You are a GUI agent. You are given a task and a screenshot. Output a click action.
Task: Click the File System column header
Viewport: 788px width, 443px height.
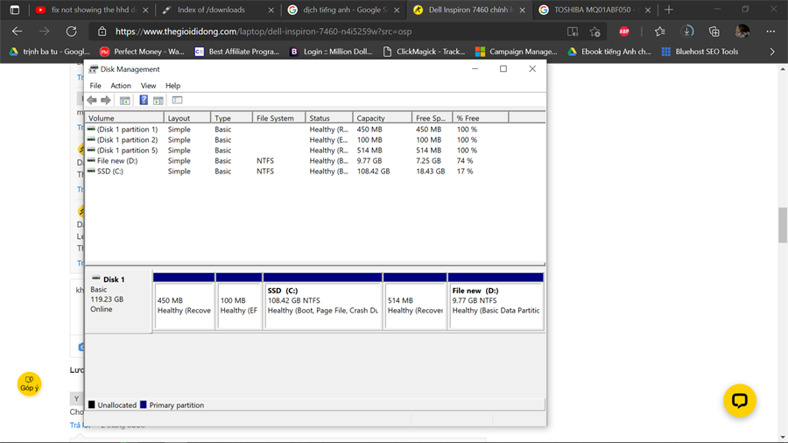coord(275,118)
